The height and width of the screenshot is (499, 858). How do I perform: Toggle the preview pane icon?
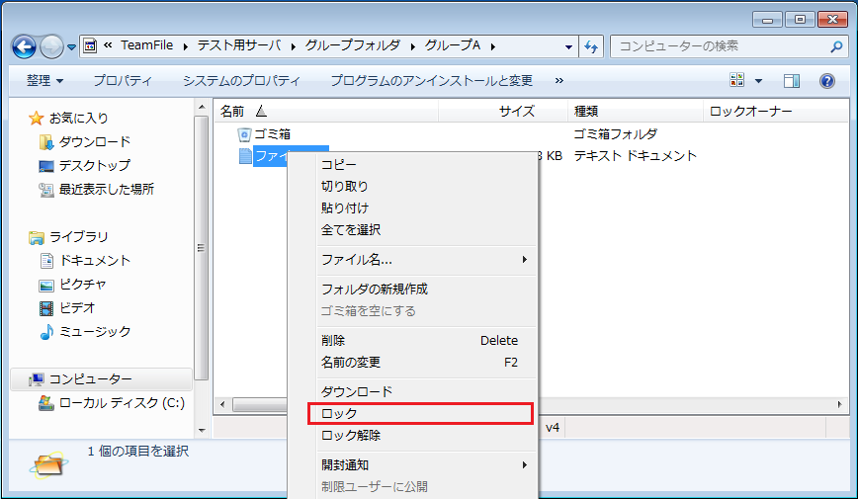coord(792,80)
